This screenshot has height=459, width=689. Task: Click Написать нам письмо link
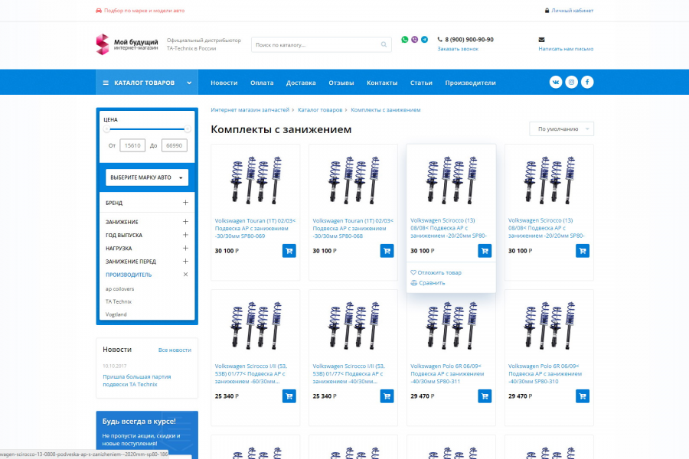coord(566,49)
